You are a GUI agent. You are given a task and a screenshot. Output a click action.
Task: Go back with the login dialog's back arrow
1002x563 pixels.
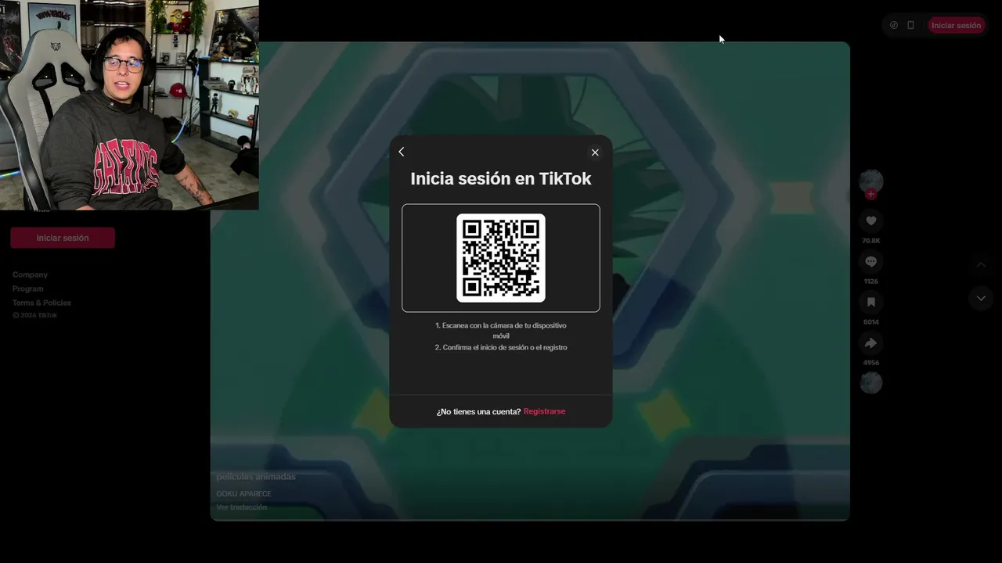402,152
